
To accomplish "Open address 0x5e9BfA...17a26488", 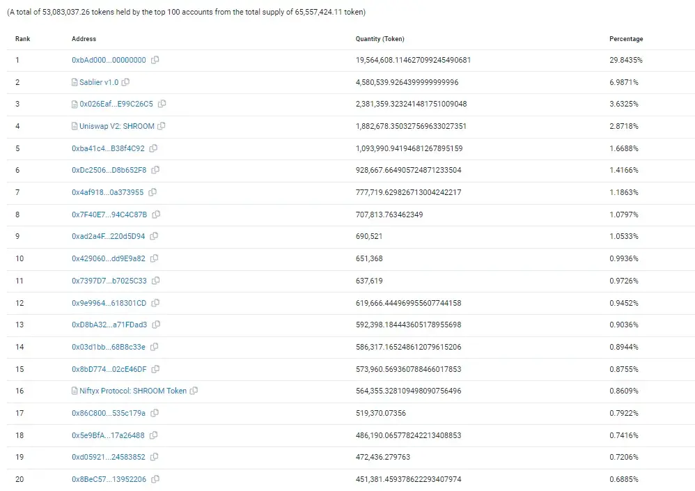I will 108,435.
